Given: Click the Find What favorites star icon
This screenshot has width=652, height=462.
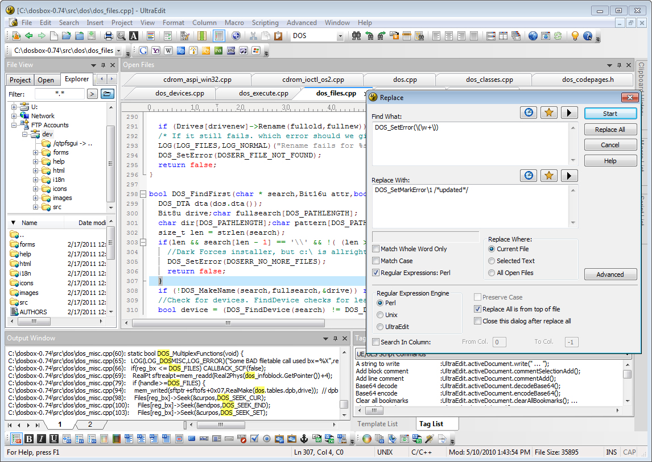Looking at the screenshot, I should 549,113.
